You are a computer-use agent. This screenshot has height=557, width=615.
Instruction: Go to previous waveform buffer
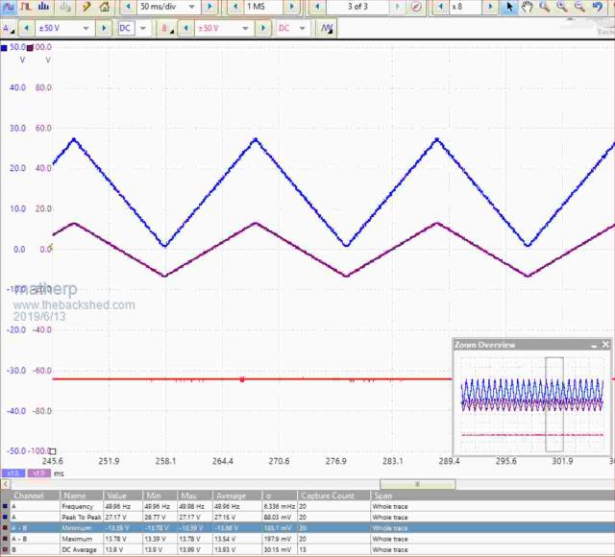(317, 7)
